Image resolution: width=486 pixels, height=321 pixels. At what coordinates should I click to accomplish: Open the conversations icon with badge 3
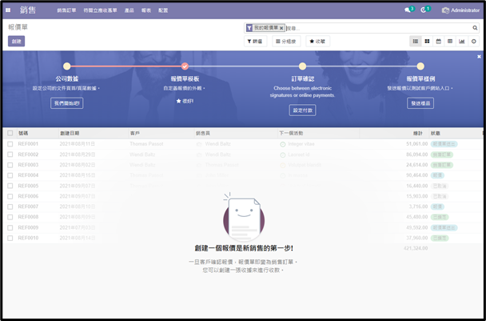[408, 10]
